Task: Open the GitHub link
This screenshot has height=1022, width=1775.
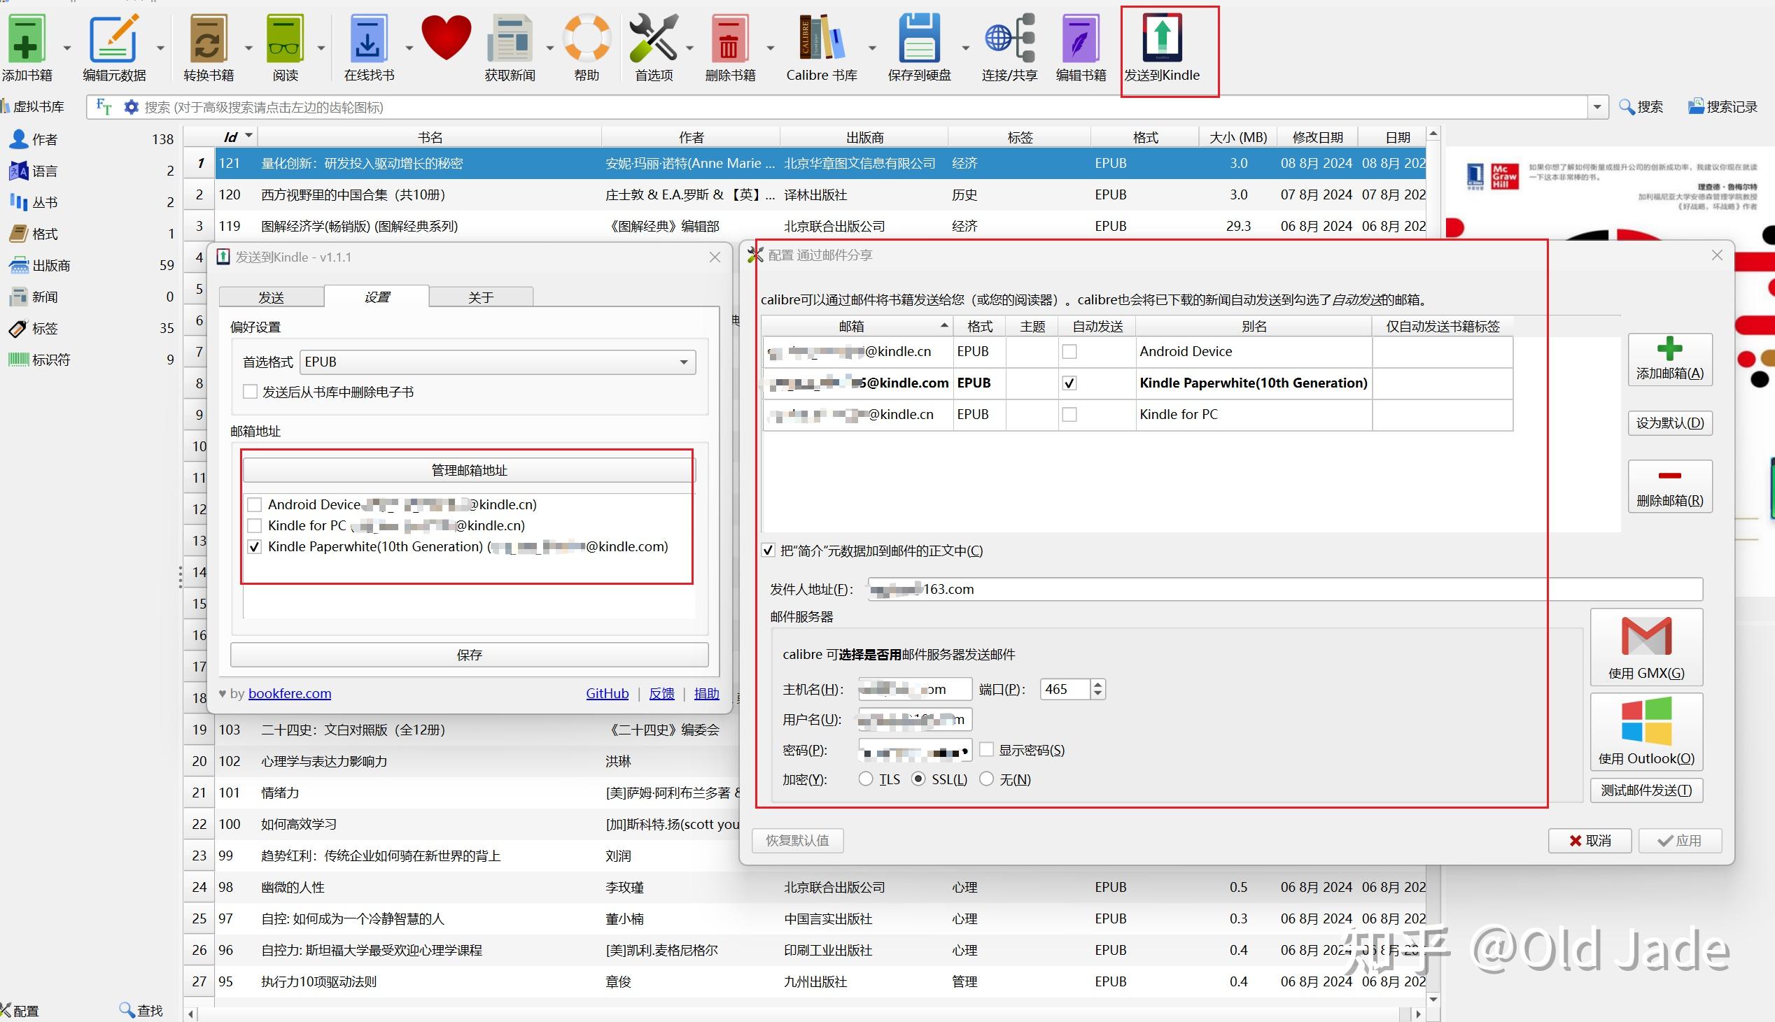Action: [608, 693]
